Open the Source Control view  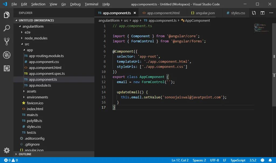[x=7, y=41]
